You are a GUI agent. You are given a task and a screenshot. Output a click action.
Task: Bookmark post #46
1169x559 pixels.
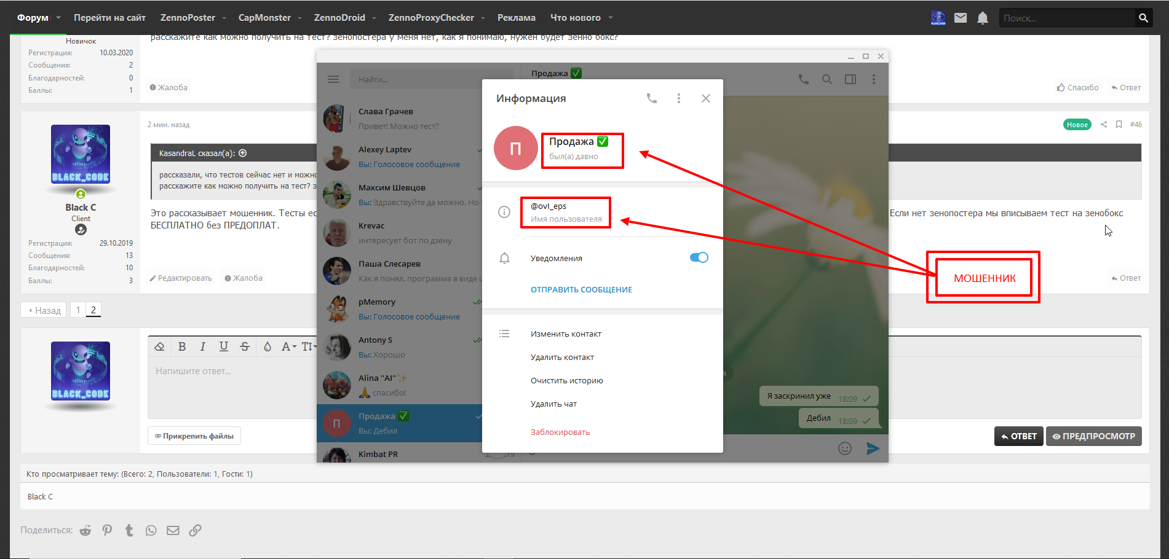[x=1119, y=125]
